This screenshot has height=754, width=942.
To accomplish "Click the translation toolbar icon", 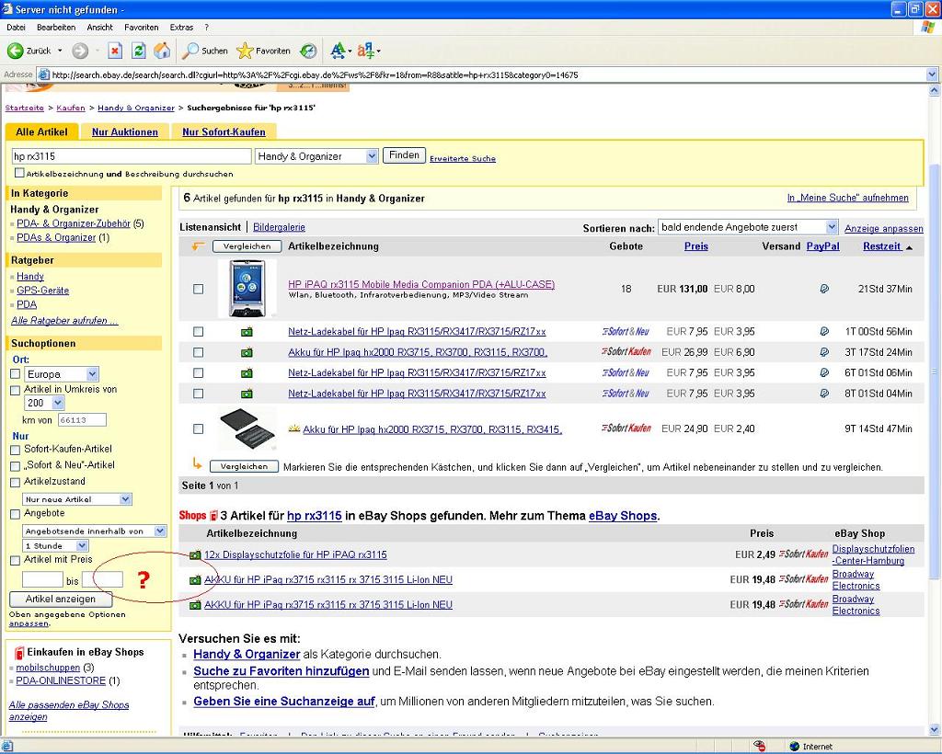I will pyautogui.click(x=368, y=51).
